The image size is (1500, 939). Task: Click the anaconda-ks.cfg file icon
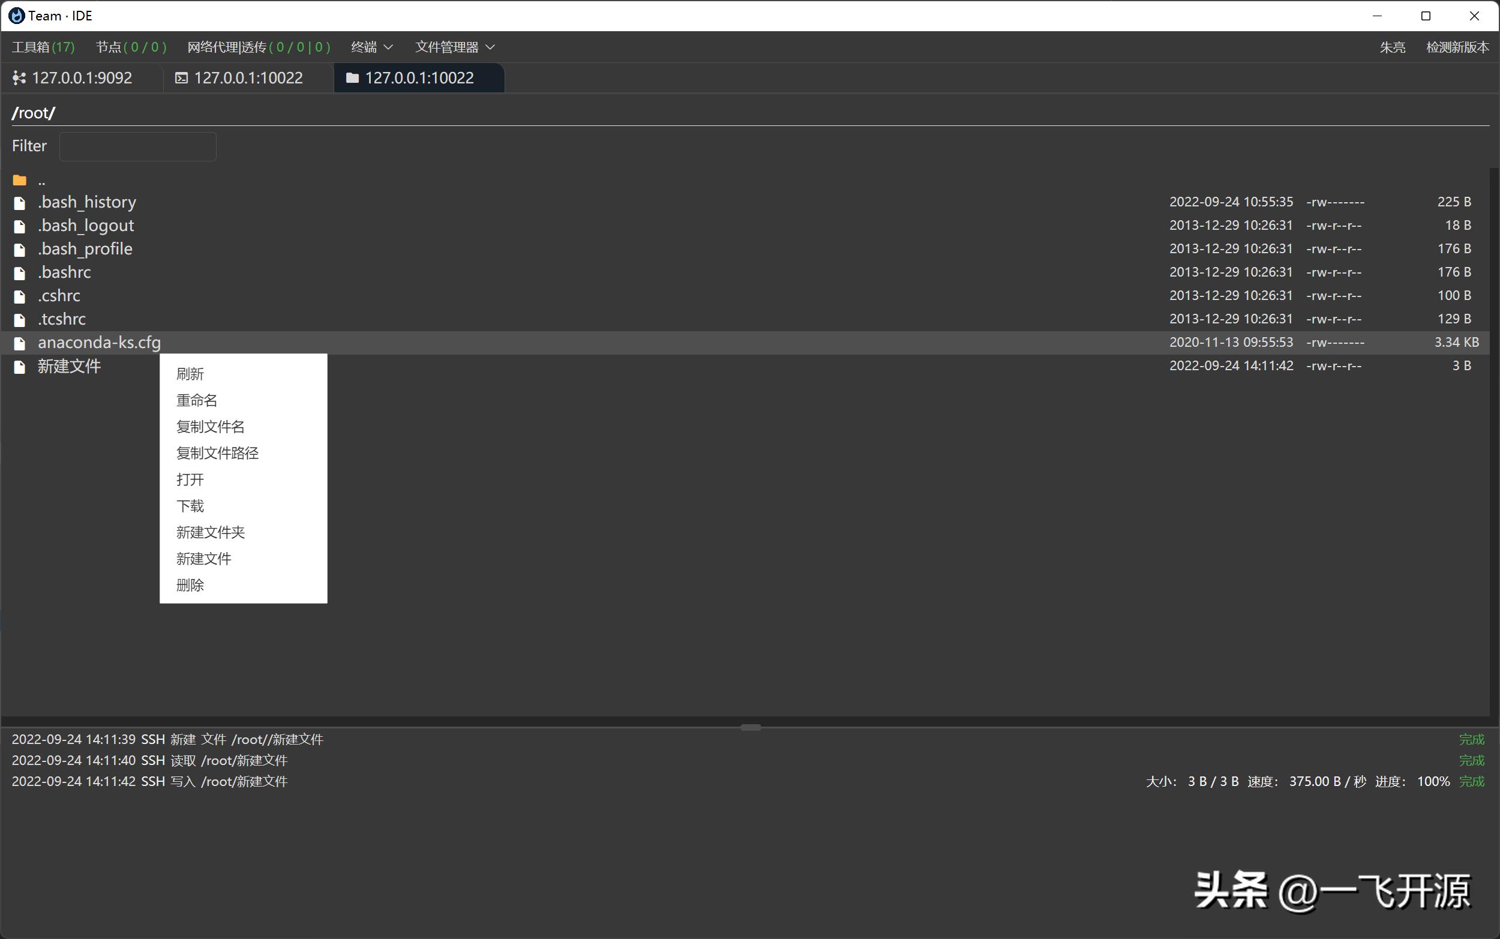(x=20, y=343)
